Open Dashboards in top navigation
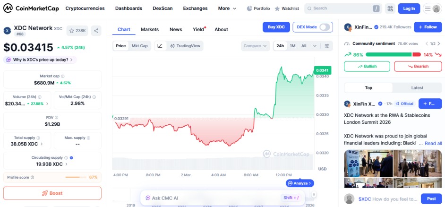Image resolution: width=445 pixels, height=207 pixels. coord(128,9)
